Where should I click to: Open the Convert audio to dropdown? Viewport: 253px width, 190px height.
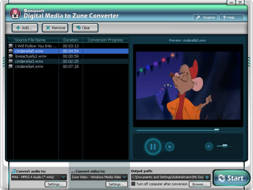pyautogui.click(x=39, y=177)
